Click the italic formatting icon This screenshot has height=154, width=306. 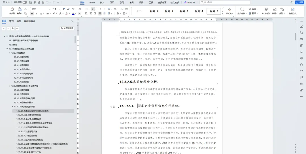click(x=36, y=14)
